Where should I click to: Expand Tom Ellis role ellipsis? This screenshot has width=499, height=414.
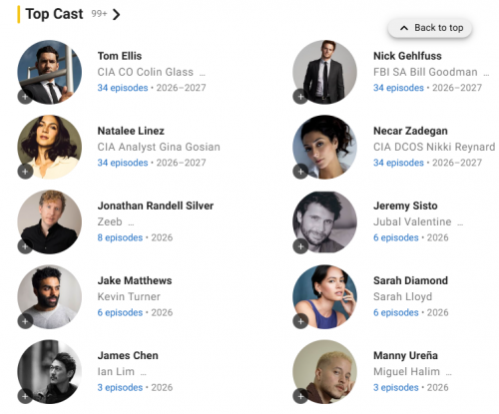(203, 75)
